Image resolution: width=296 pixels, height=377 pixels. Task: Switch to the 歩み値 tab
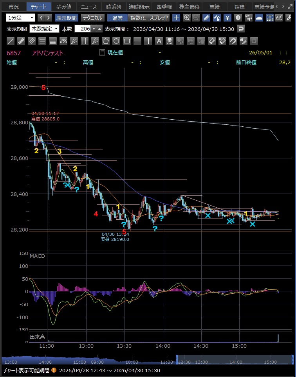click(x=63, y=7)
